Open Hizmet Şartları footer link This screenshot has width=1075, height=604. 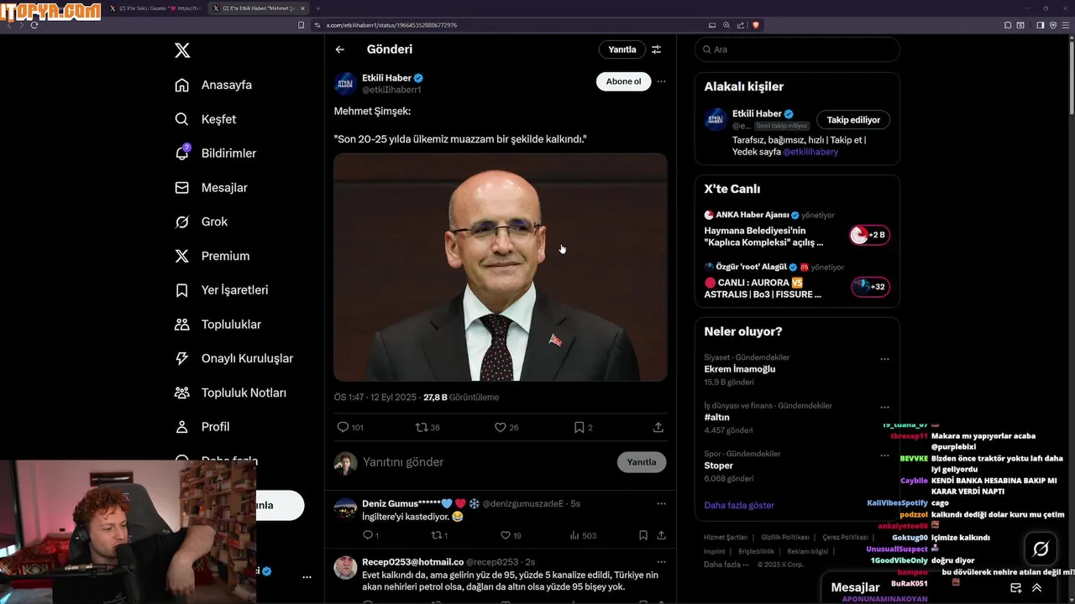[726, 537]
